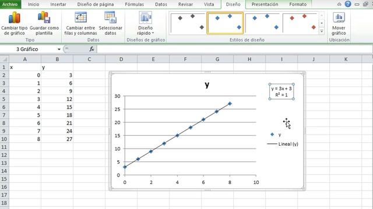The image size is (373, 209).
Task: Click cell A6 with value 4
Action: 25,107
